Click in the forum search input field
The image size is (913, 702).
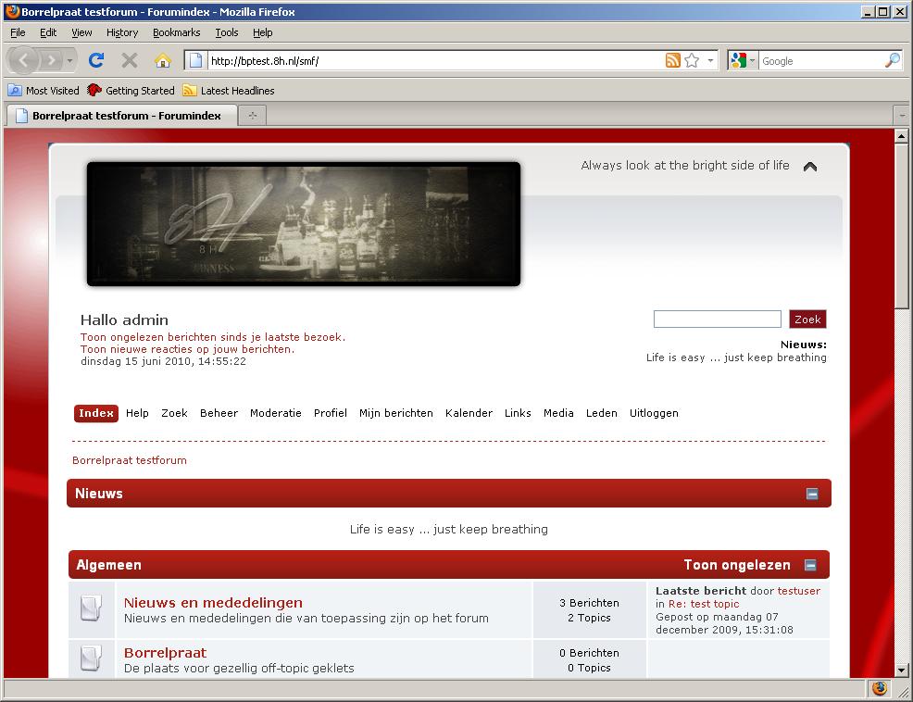(x=717, y=320)
